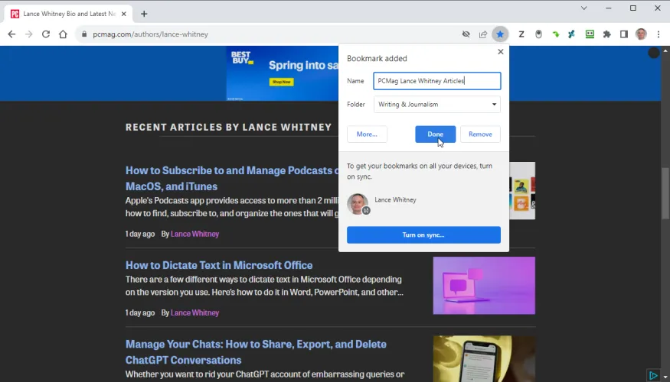The width and height of the screenshot is (670, 382).
Task: Click the bookmark star icon in address bar
Action: [500, 34]
